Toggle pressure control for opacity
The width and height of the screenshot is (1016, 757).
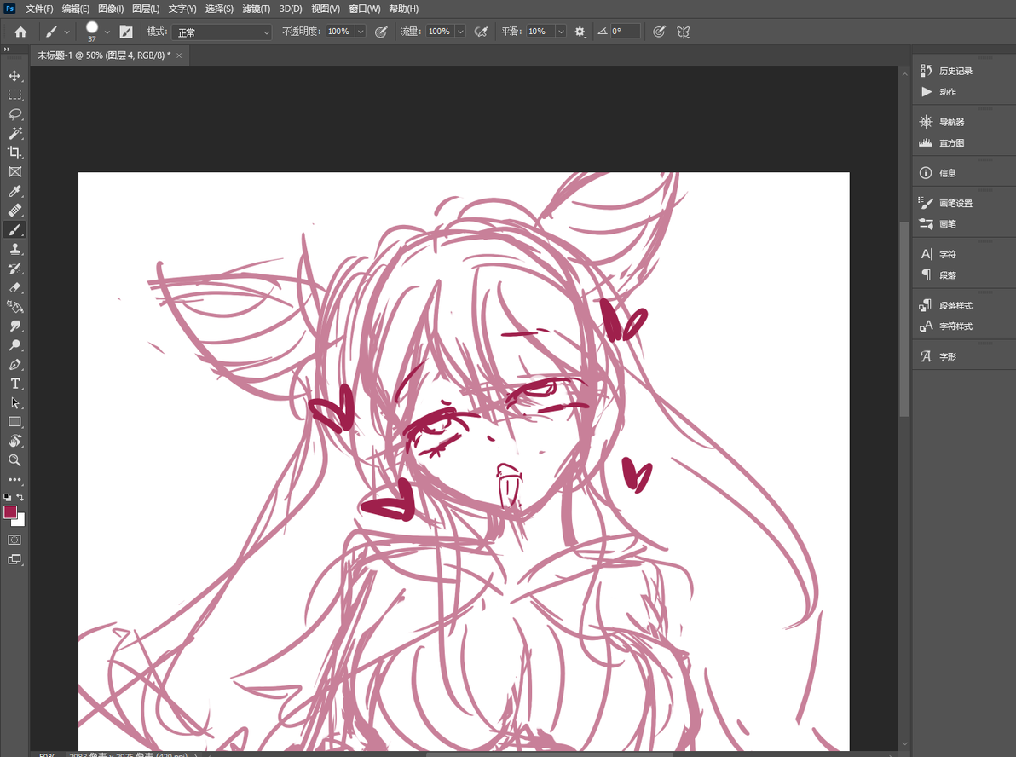(381, 32)
